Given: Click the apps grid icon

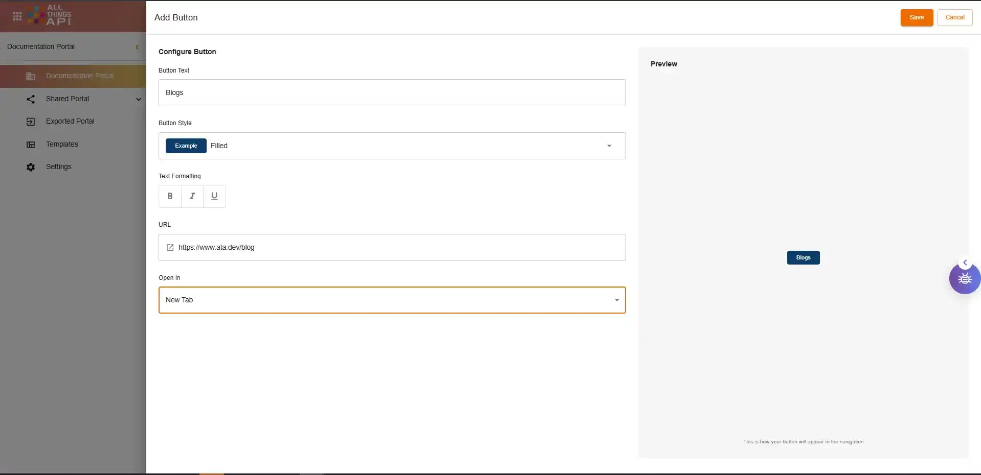Looking at the screenshot, I should click(17, 16).
